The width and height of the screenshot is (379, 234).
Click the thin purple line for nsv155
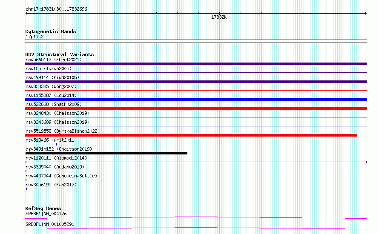pyautogui.click(x=196, y=73)
